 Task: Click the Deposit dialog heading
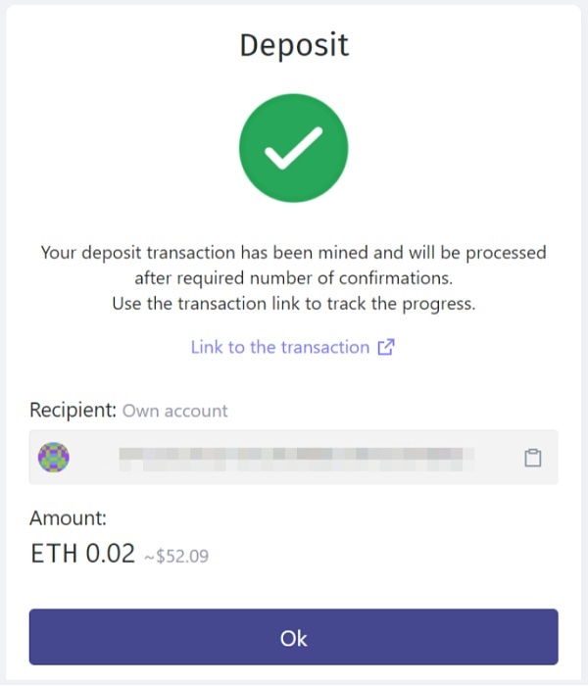[x=294, y=45]
